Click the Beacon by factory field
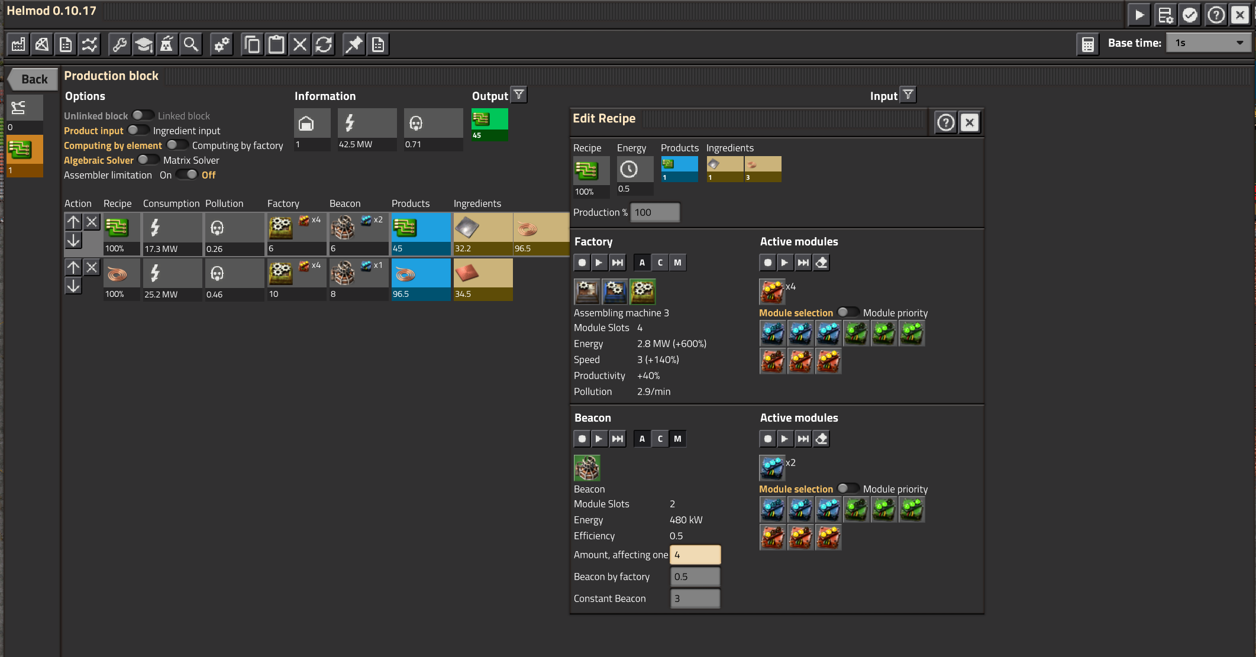Screen dimensions: 1256x657 pos(695,577)
